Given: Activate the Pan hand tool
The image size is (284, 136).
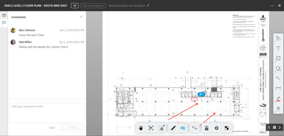Looking at the screenshot, I should tap(141, 128).
